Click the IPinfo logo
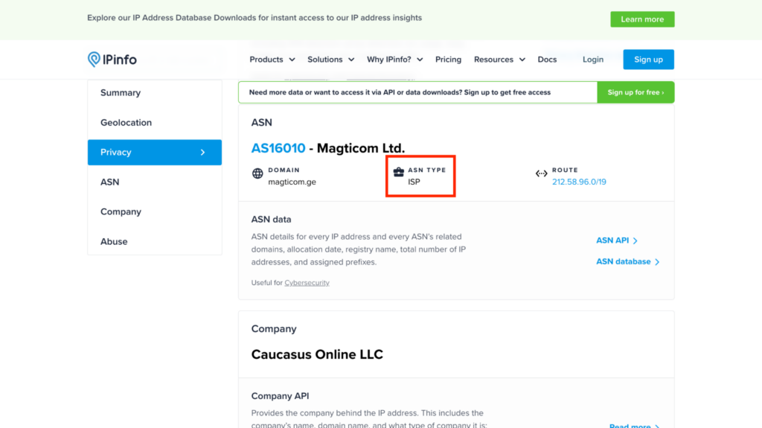Screen dimensions: 762x428 [x=112, y=60]
